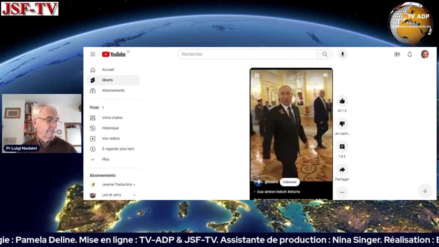Screen dimensions: 439x247
Task: Open the create video camera icon
Action: [x=397, y=54]
